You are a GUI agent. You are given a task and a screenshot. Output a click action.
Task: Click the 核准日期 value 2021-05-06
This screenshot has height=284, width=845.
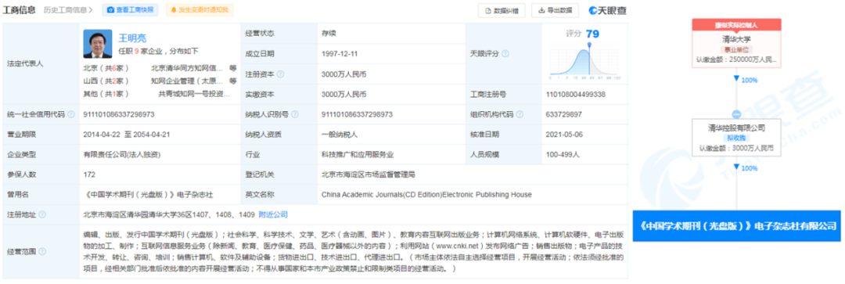[x=564, y=135]
